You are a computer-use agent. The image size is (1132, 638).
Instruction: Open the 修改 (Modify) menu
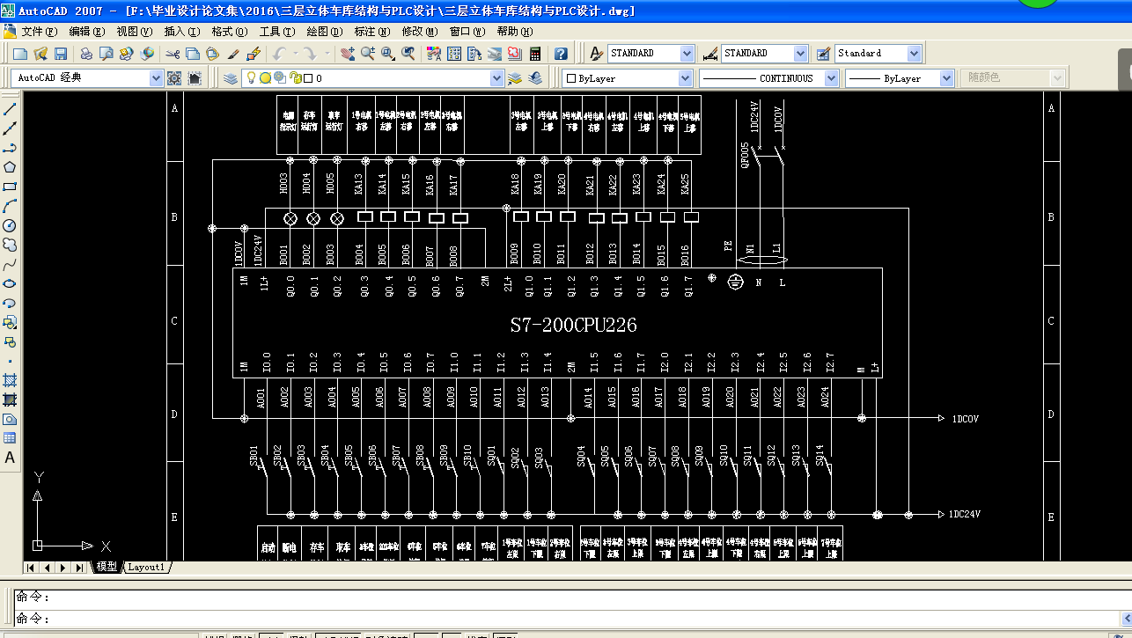pyautogui.click(x=420, y=32)
